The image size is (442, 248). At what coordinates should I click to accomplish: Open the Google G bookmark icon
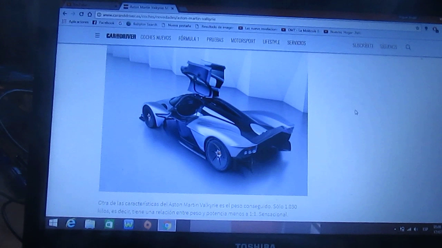(x=120, y=23)
